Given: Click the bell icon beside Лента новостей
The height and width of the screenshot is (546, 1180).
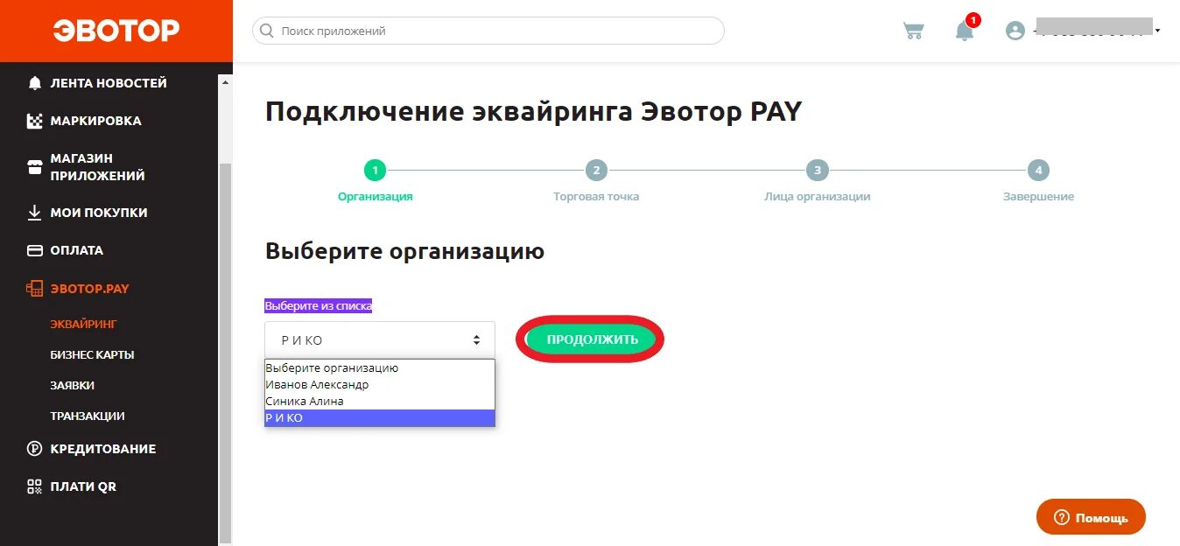Looking at the screenshot, I should coord(35,83).
